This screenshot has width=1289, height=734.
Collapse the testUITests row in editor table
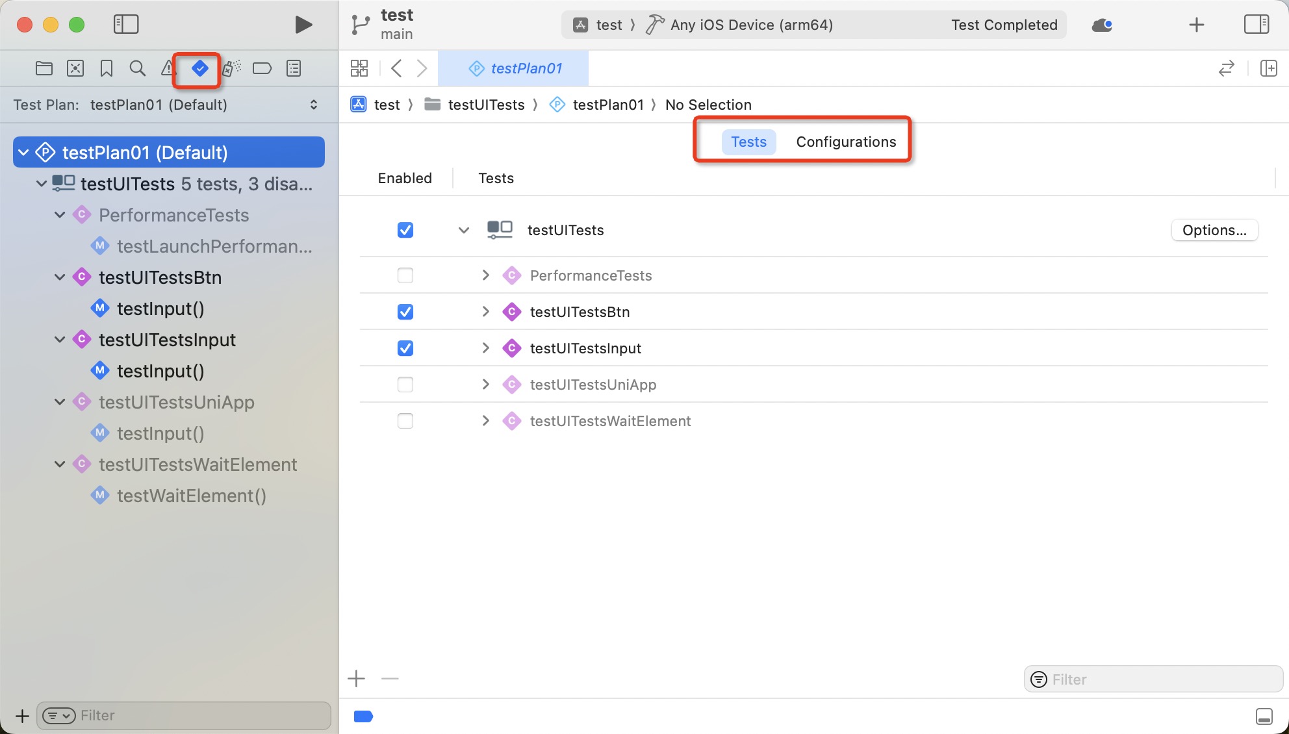464,230
